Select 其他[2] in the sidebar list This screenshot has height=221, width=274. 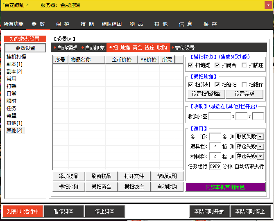(x=14, y=130)
